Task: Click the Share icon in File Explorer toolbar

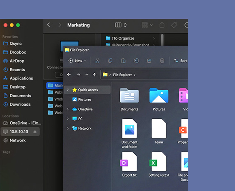Action: [149, 61]
